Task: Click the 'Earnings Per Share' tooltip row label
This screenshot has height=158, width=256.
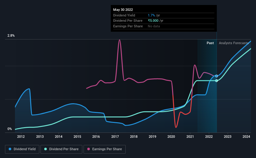Action: (128, 26)
